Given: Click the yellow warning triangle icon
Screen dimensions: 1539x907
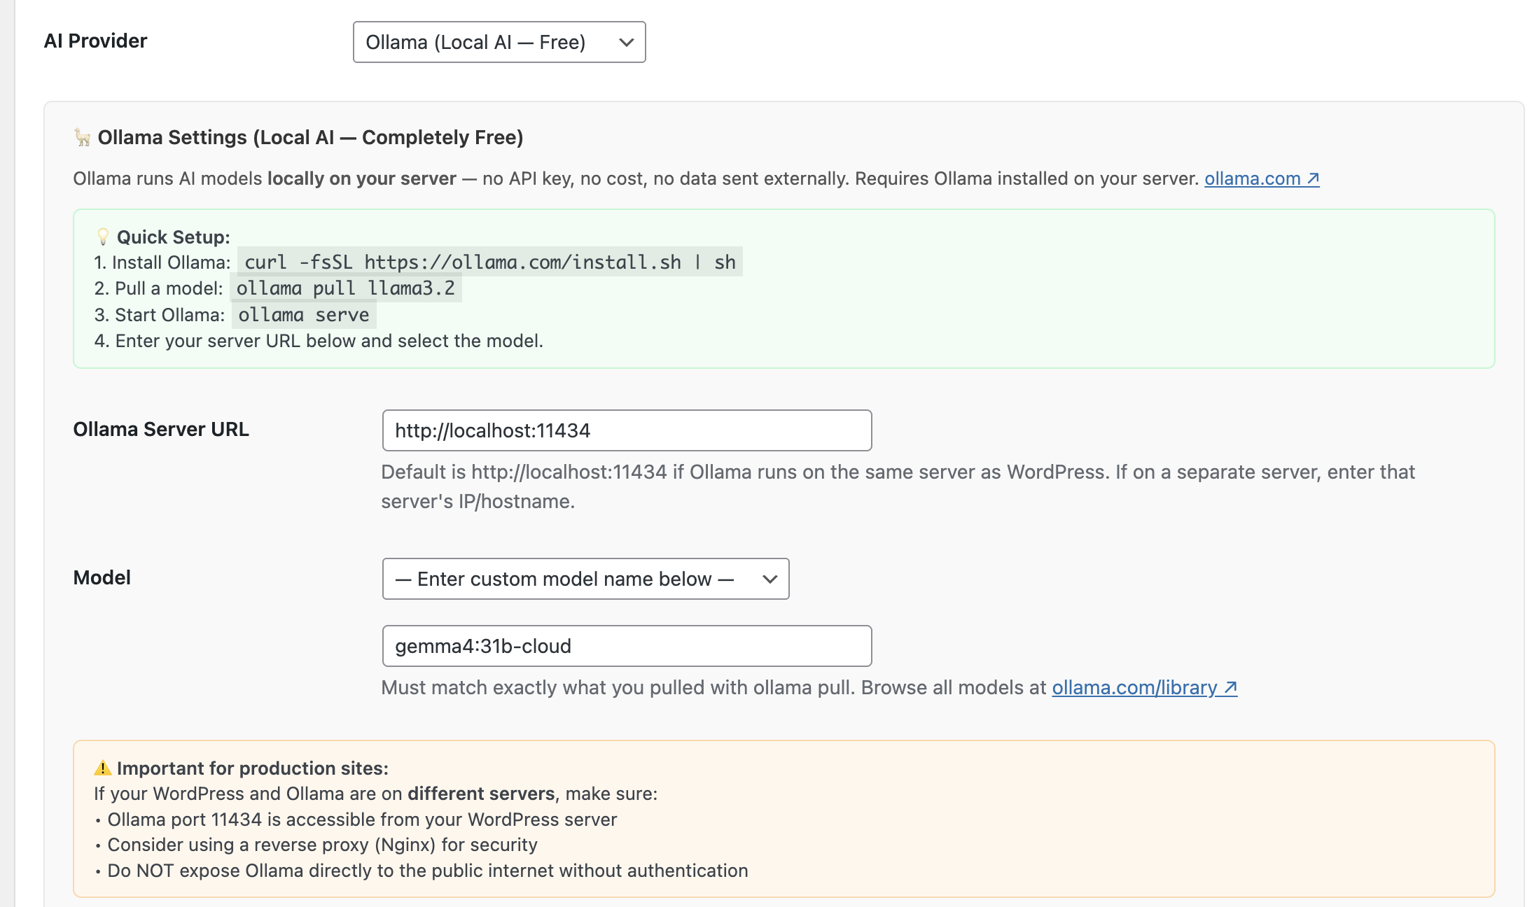Looking at the screenshot, I should pos(103,768).
